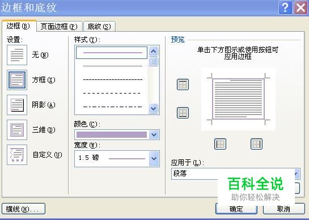Select the 三维 (3-D) border setting icon

(17, 130)
